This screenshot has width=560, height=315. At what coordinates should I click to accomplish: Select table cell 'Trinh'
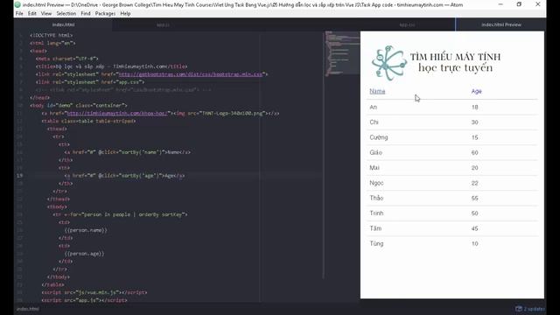pyautogui.click(x=376, y=213)
